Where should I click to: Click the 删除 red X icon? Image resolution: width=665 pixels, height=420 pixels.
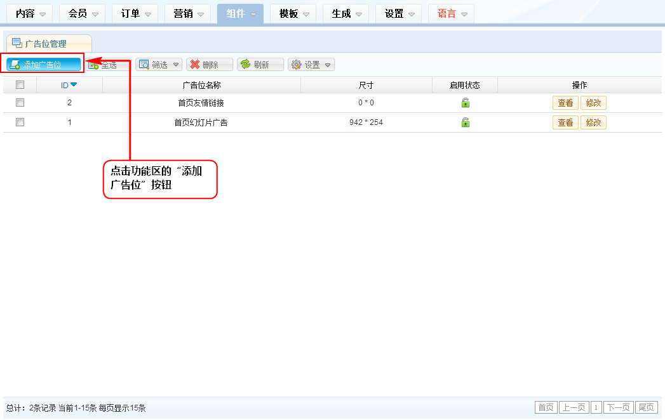point(195,65)
